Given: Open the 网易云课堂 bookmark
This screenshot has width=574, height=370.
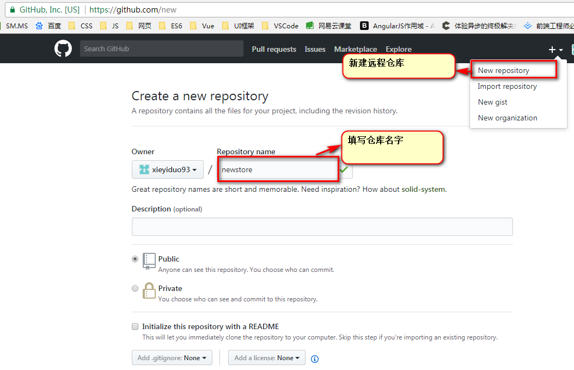Looking at the screenshot, I should [329, 26].
